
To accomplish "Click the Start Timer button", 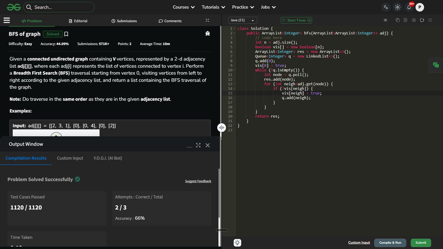I will pyautogui.click(x=296, y=20).
